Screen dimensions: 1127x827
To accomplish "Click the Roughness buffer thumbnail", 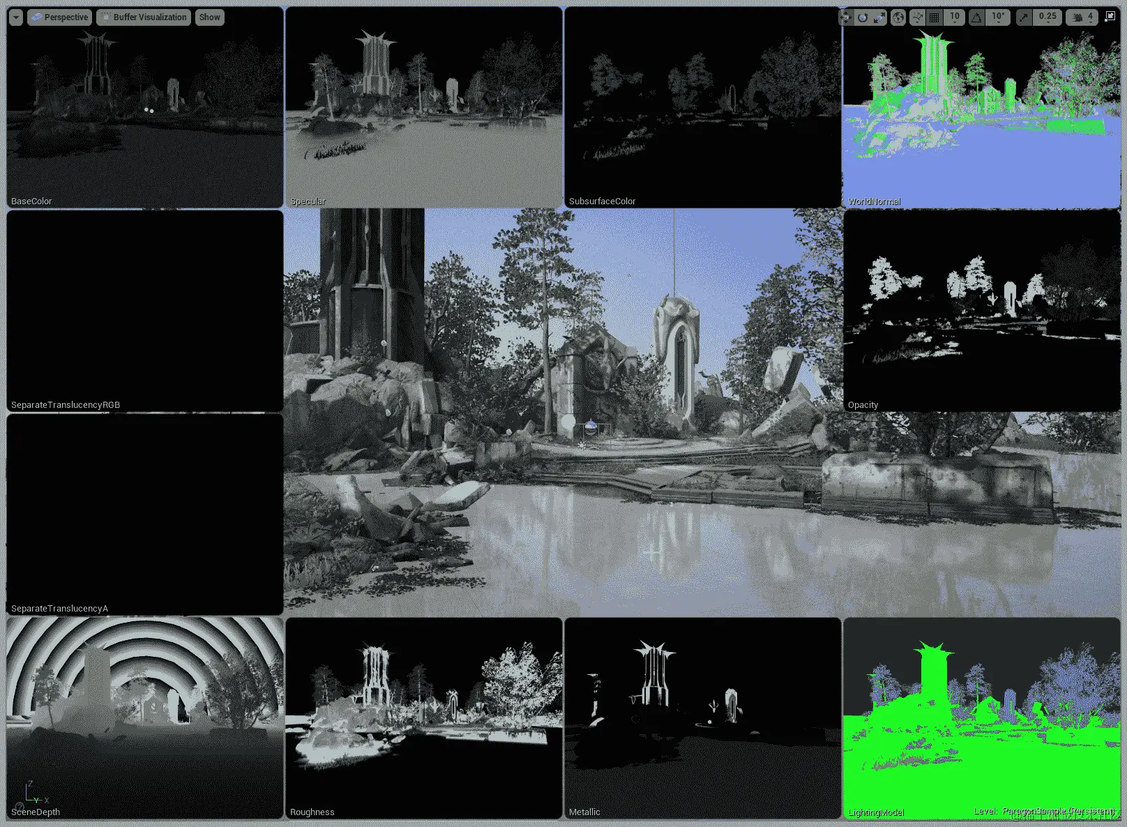I will pyautogui.click(x=424, y=718).
